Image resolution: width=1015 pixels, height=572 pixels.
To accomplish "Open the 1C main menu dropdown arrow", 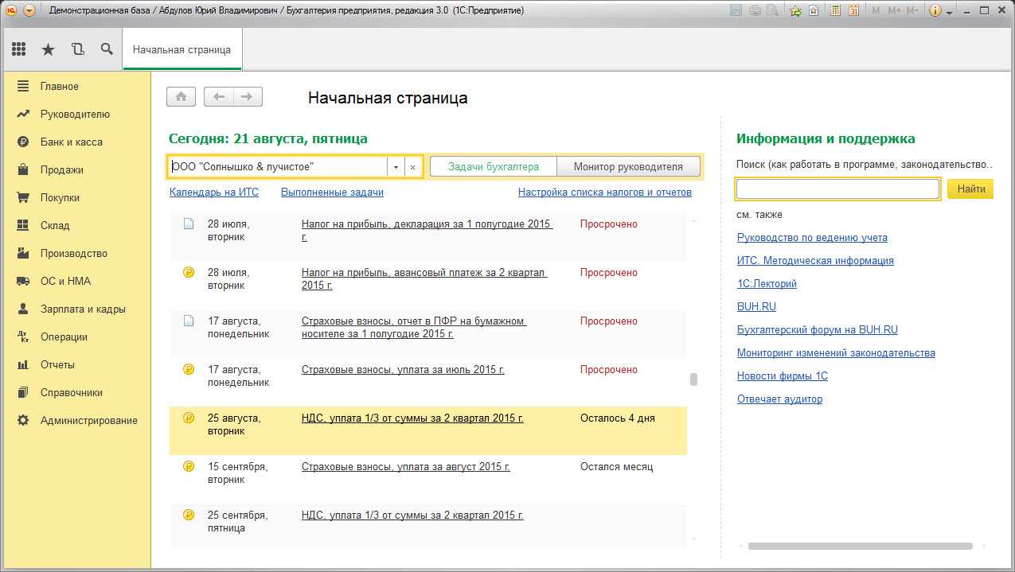I will (29, 11).
